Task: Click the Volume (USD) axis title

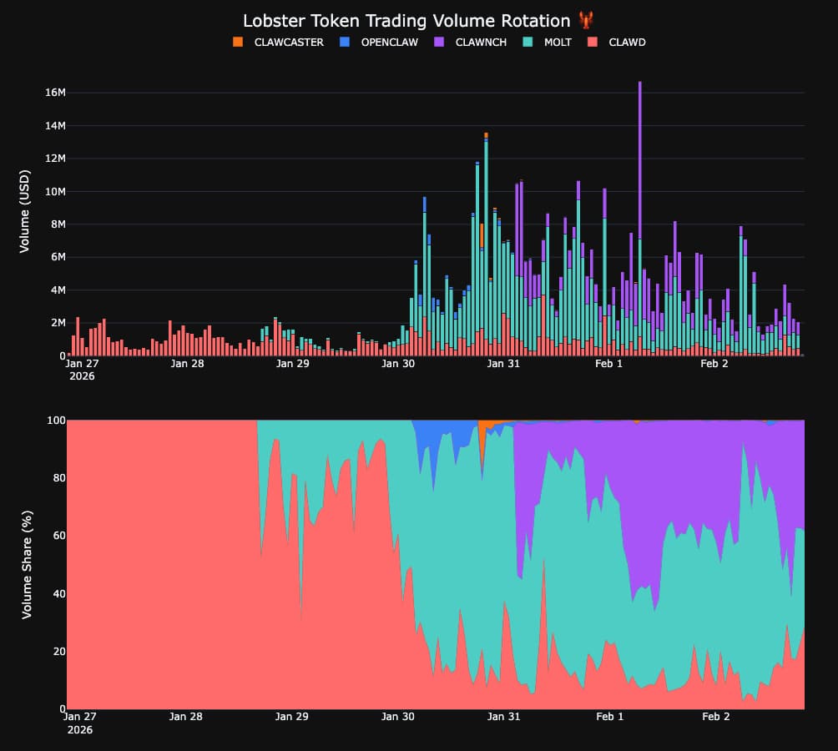Action: point(25,212)
